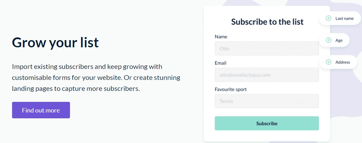Click the Email field label
362x143 pixels.
(221, 63)
